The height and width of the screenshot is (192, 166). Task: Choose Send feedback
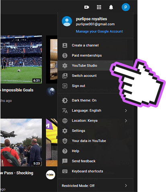click(95, 161)
